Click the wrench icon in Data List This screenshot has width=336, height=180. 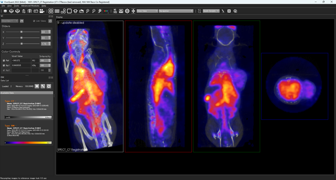pyautogui.click(x=43, y=86)
